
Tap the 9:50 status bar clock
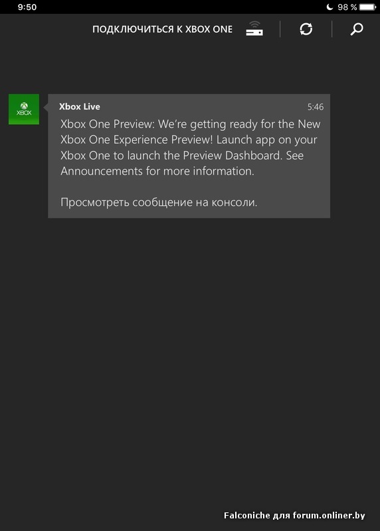pos(27,7)
